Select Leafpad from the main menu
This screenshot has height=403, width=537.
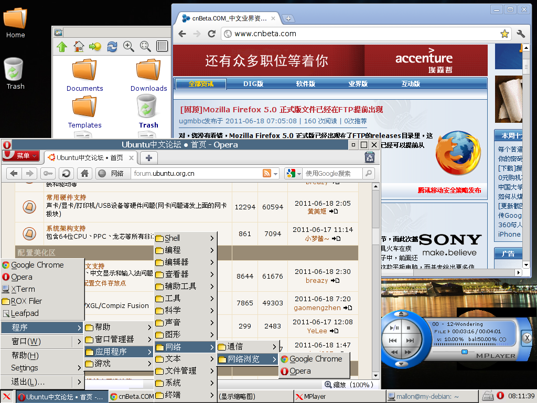click(x=42, y=313)
